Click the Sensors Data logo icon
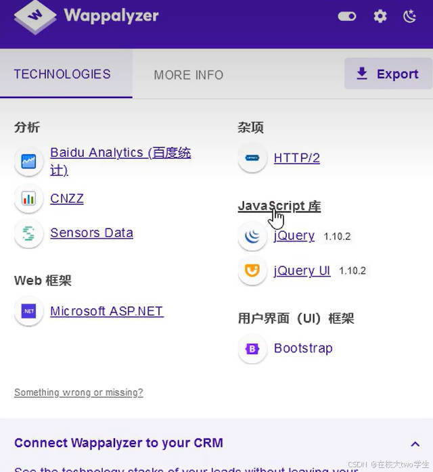The width and height of the screenshot is (433, 472). 28,233
